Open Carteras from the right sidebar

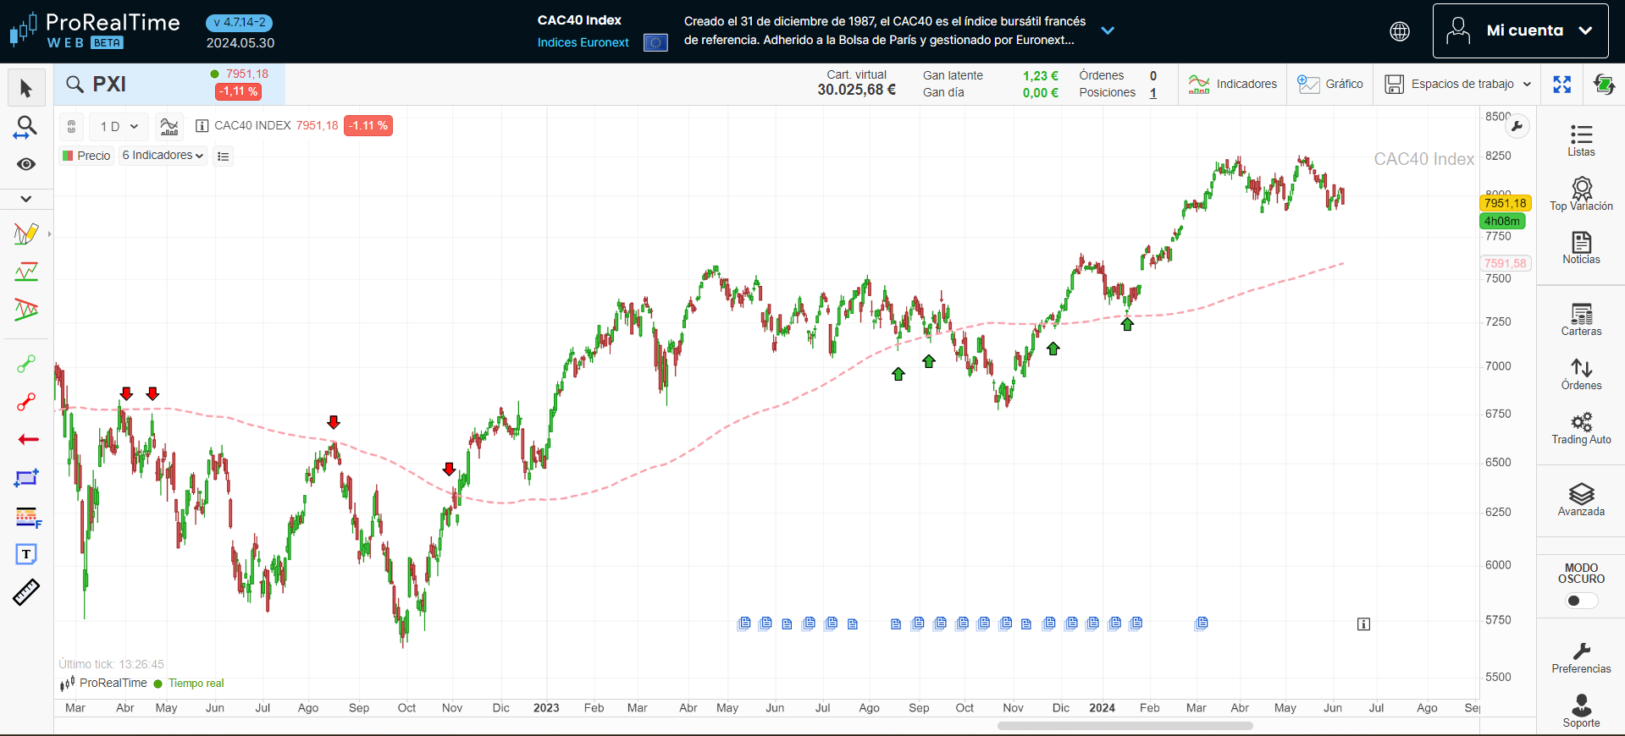coord(1581,320)
